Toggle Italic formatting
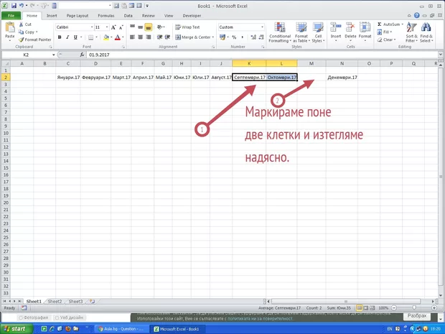This screenshot has width=445, height=334. [67, 37]
